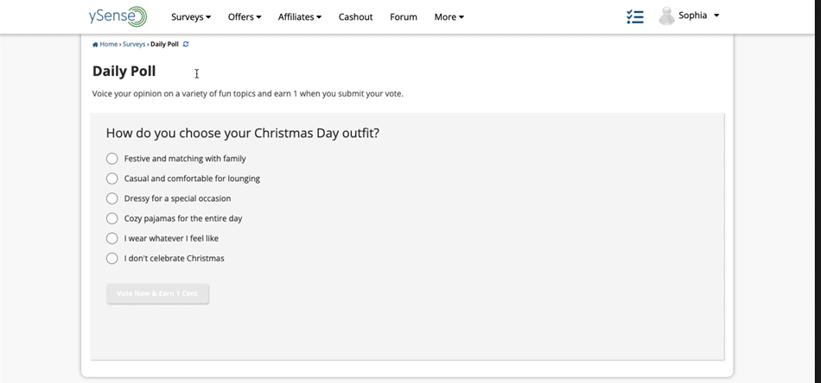Select 'Festive and matching with family'
The width and height of the screenshot is (821, 383).
(x=112, y=159)
